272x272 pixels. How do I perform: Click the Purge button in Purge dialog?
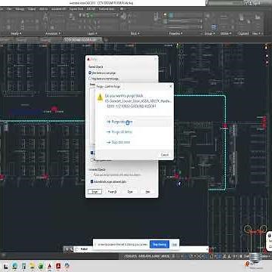pos(94,192)
